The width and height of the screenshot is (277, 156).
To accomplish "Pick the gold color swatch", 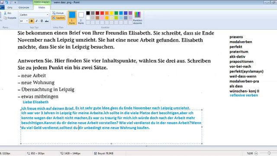I will [x=107, y=18].
